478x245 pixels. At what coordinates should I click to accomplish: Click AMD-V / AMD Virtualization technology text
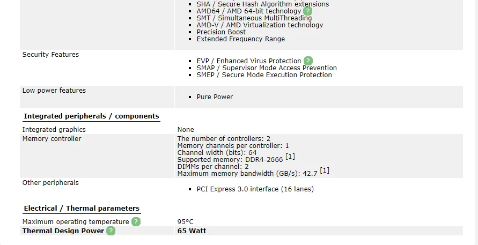click(x=260, y=25)
